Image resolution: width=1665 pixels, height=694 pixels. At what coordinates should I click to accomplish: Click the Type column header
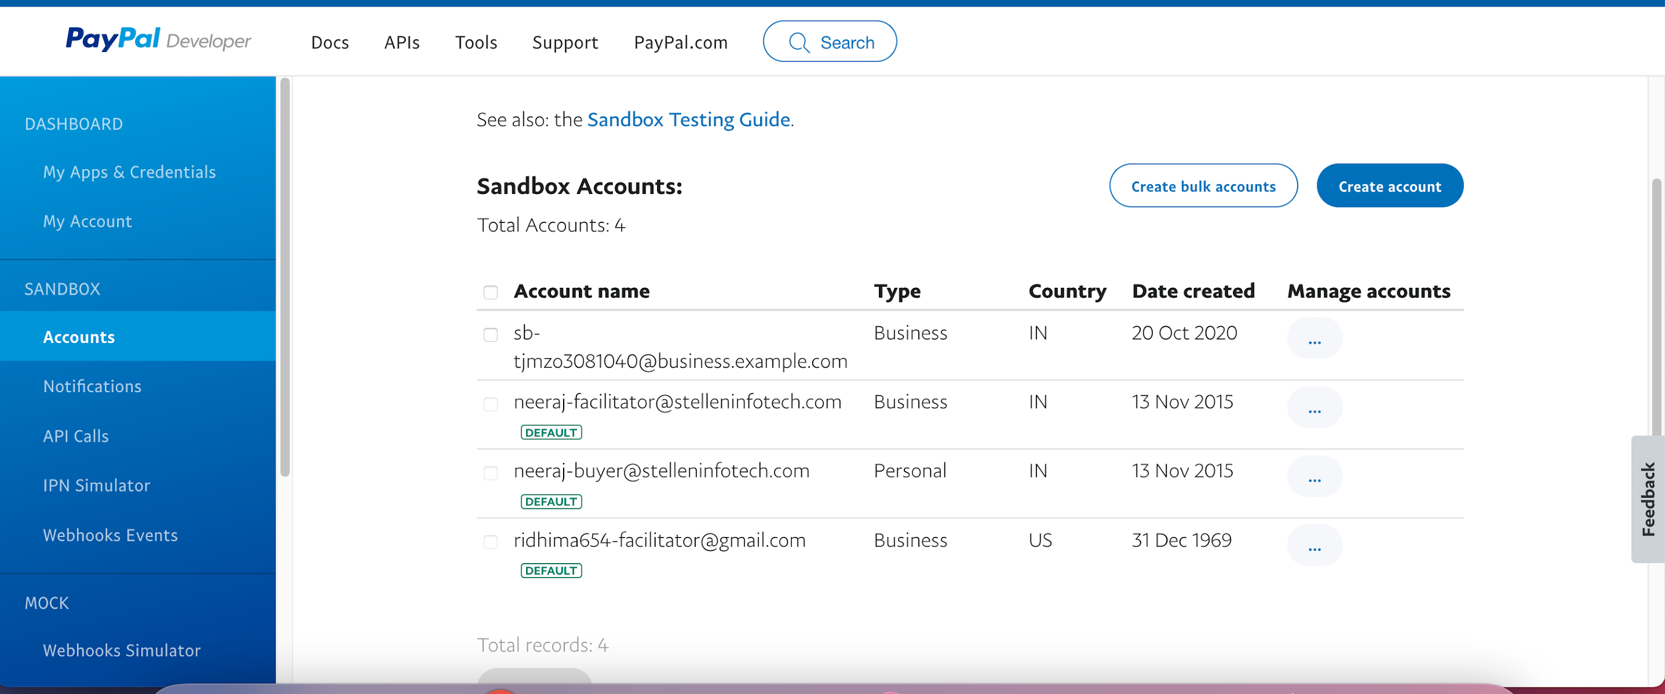897,292
